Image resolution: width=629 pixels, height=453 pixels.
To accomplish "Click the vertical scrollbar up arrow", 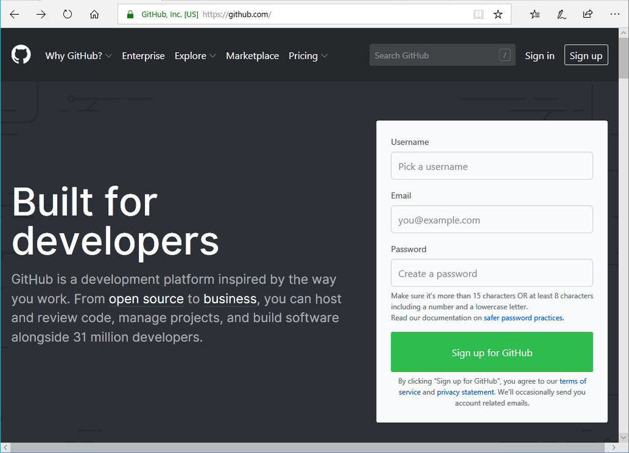I will click(x=623, y=33).
